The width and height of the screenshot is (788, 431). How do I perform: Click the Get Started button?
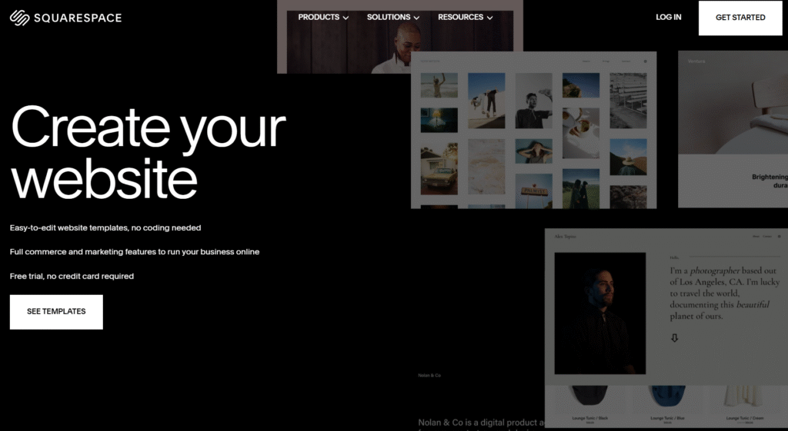[740, 18]
